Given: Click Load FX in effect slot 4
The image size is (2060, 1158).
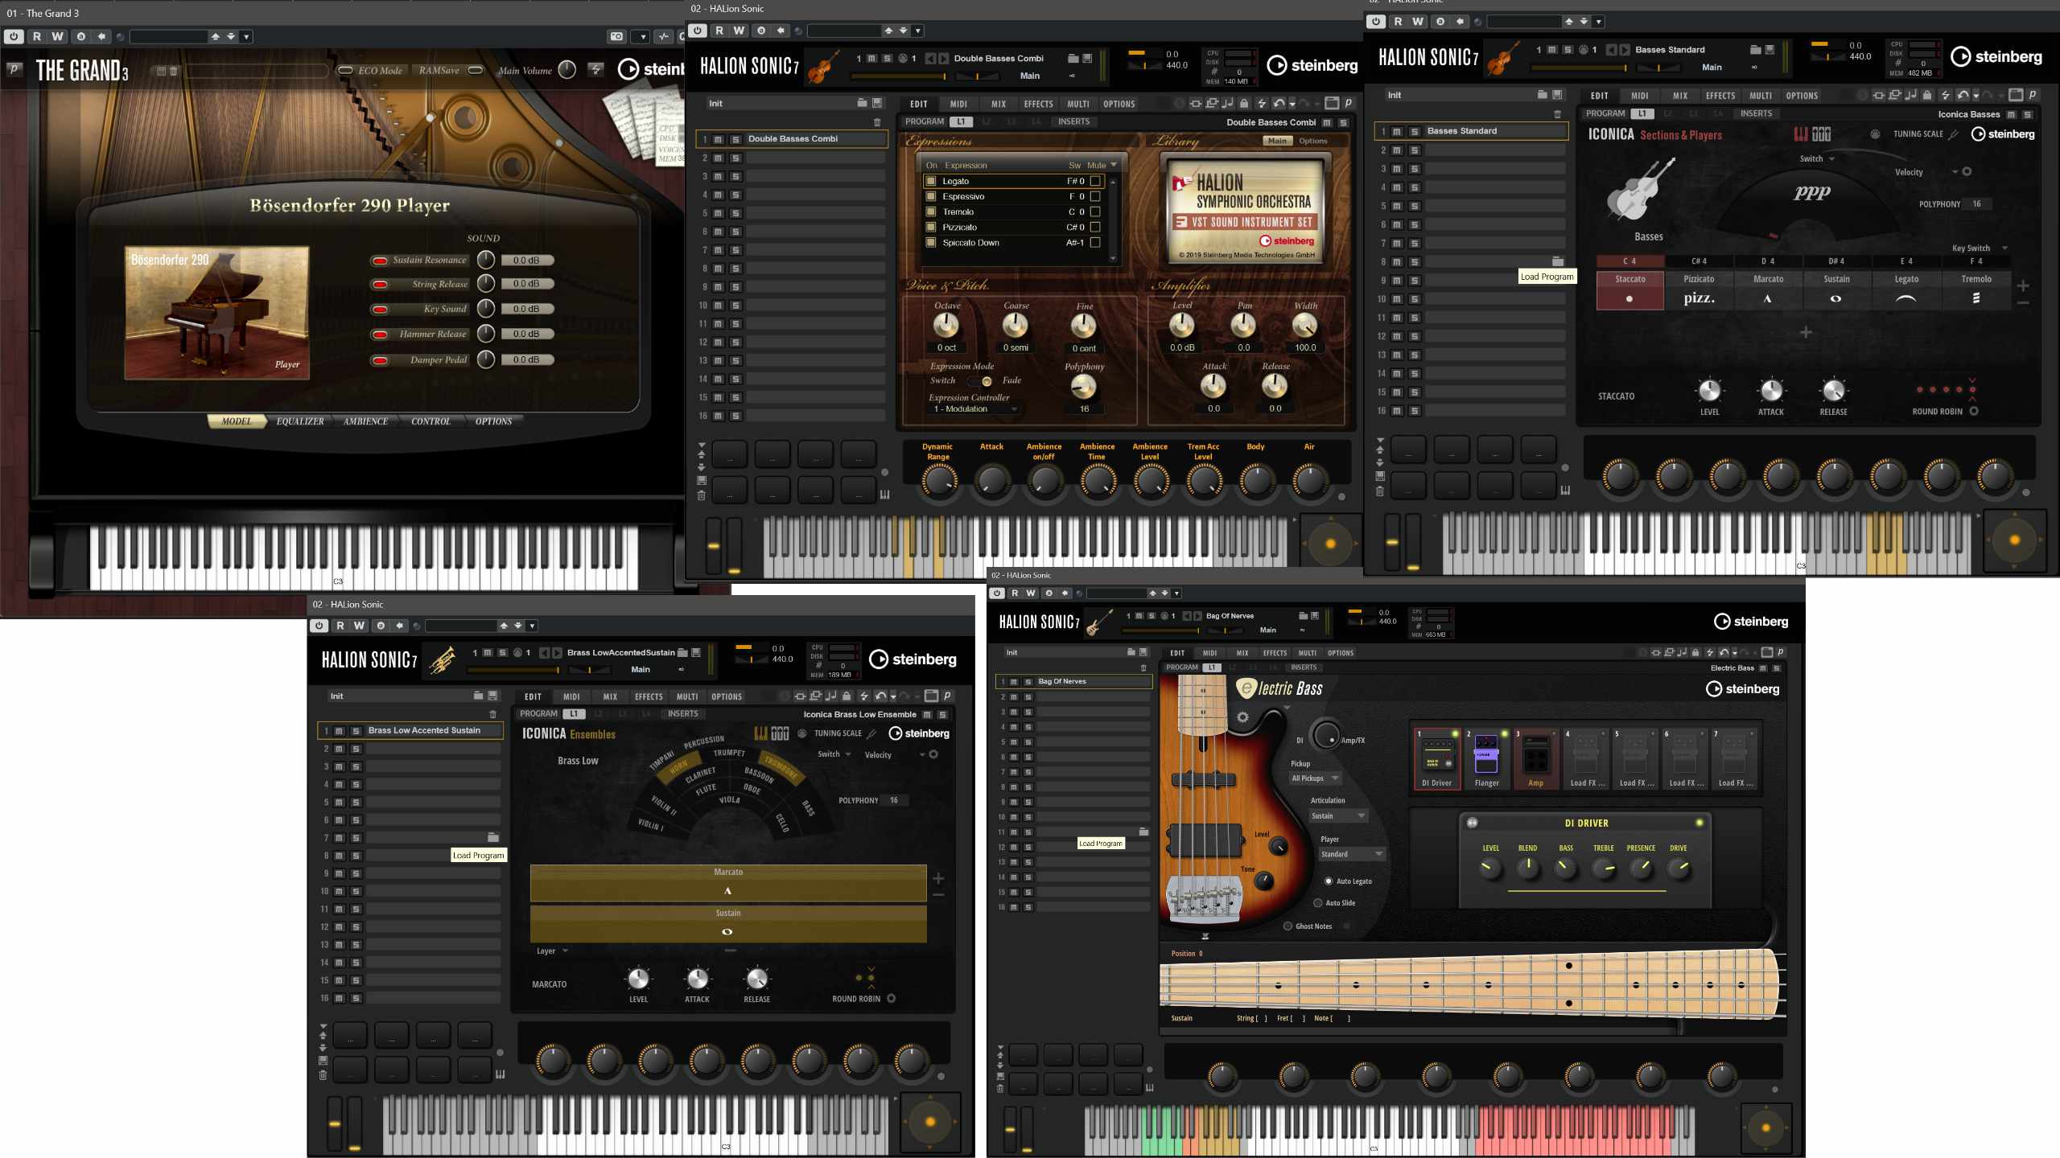Looking at the screenshot, I should tap(1585, 758).
